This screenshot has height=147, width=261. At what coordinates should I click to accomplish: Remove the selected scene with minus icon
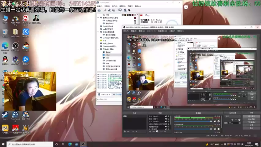point(128,132)
